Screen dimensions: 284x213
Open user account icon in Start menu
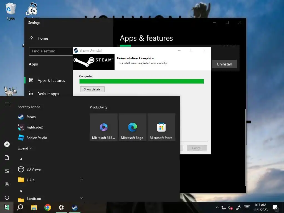pos(7,144)
